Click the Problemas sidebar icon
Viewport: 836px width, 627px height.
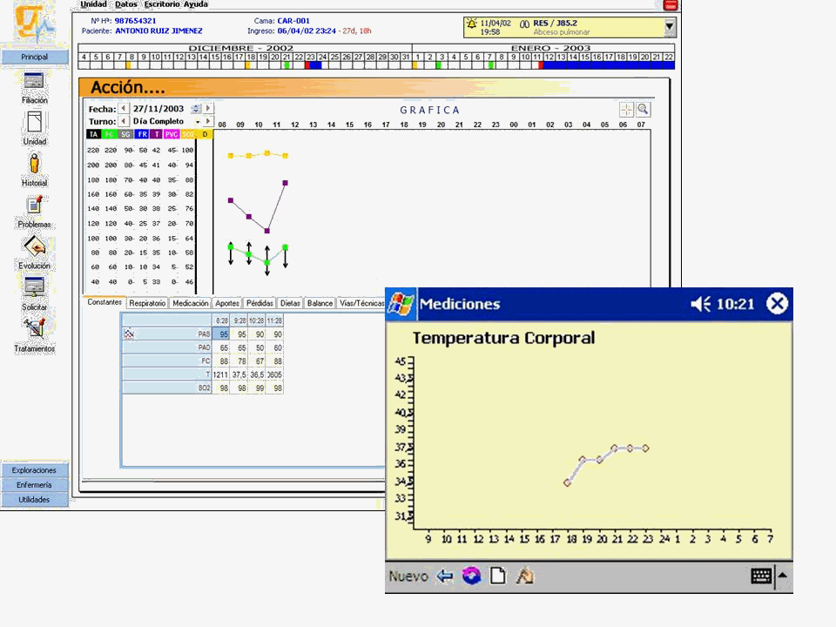tap(34, 206)
